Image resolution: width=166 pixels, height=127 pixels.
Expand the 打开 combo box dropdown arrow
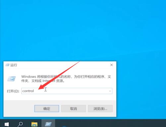(x=110, y=91)
